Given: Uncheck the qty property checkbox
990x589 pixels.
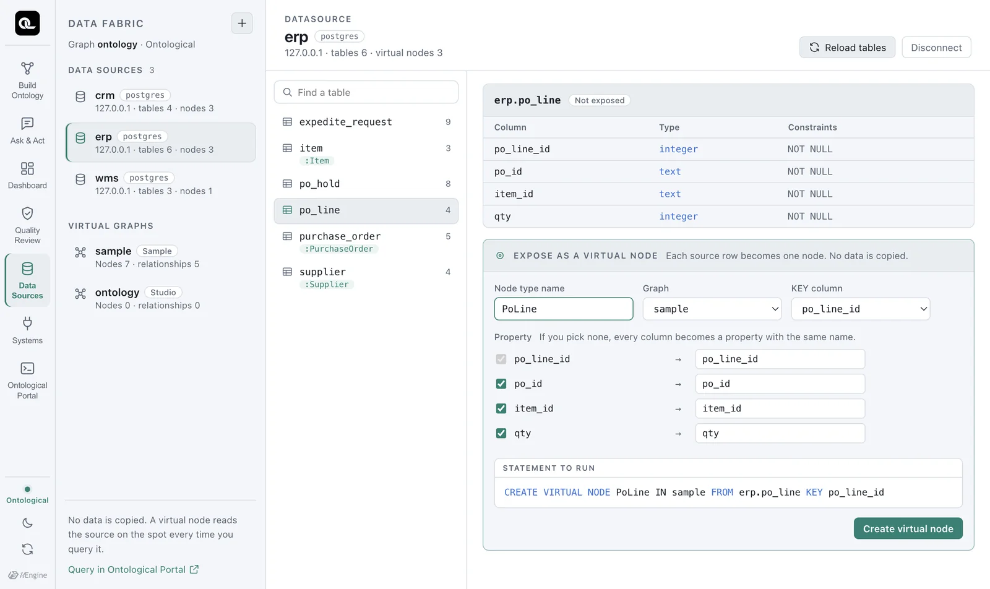Looking at the screenshot, I should [501, 433].
